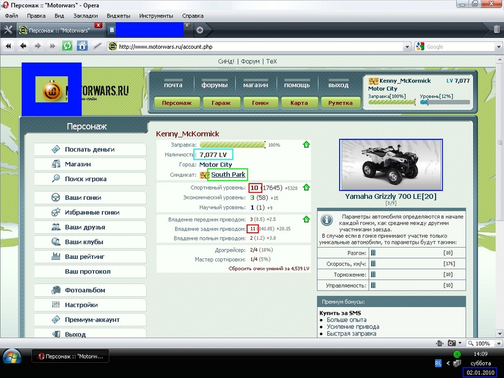Click the green arrow next to Заправка

tap(306, 145)
